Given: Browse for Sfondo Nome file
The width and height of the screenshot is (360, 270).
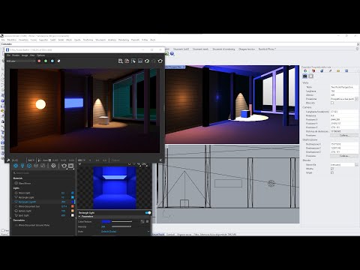Looking at the screenshot, I should click(x=357, y=165).
